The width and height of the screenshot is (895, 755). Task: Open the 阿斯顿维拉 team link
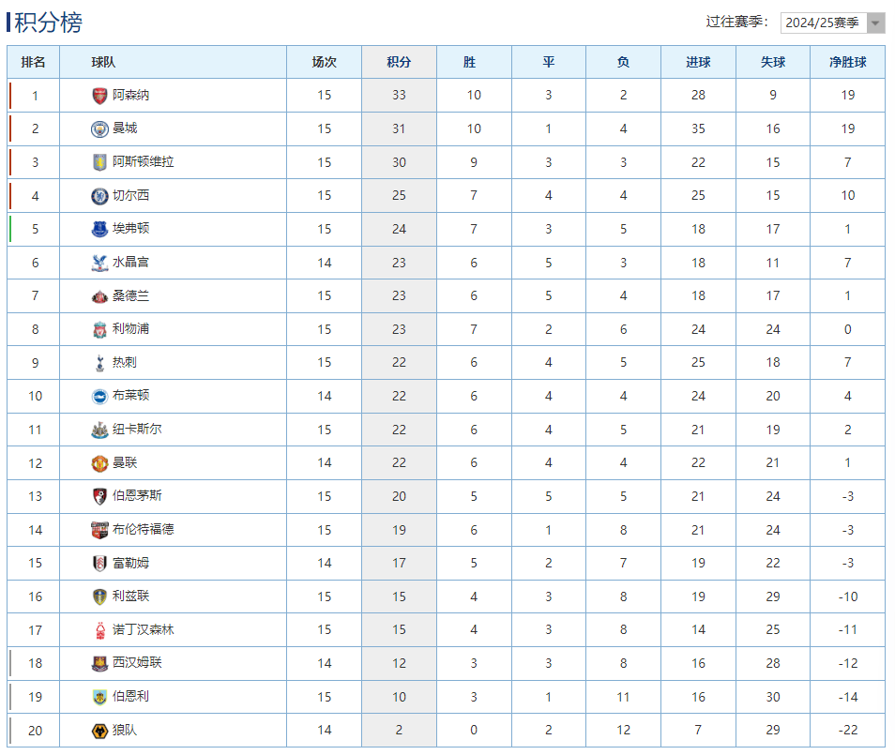coord(143,162)
